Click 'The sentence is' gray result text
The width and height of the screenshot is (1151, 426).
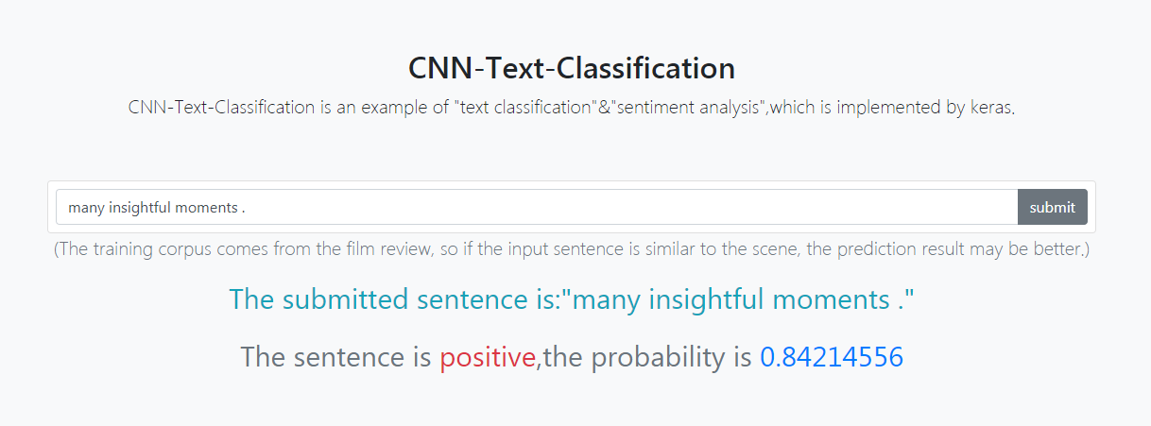[336, 357]
